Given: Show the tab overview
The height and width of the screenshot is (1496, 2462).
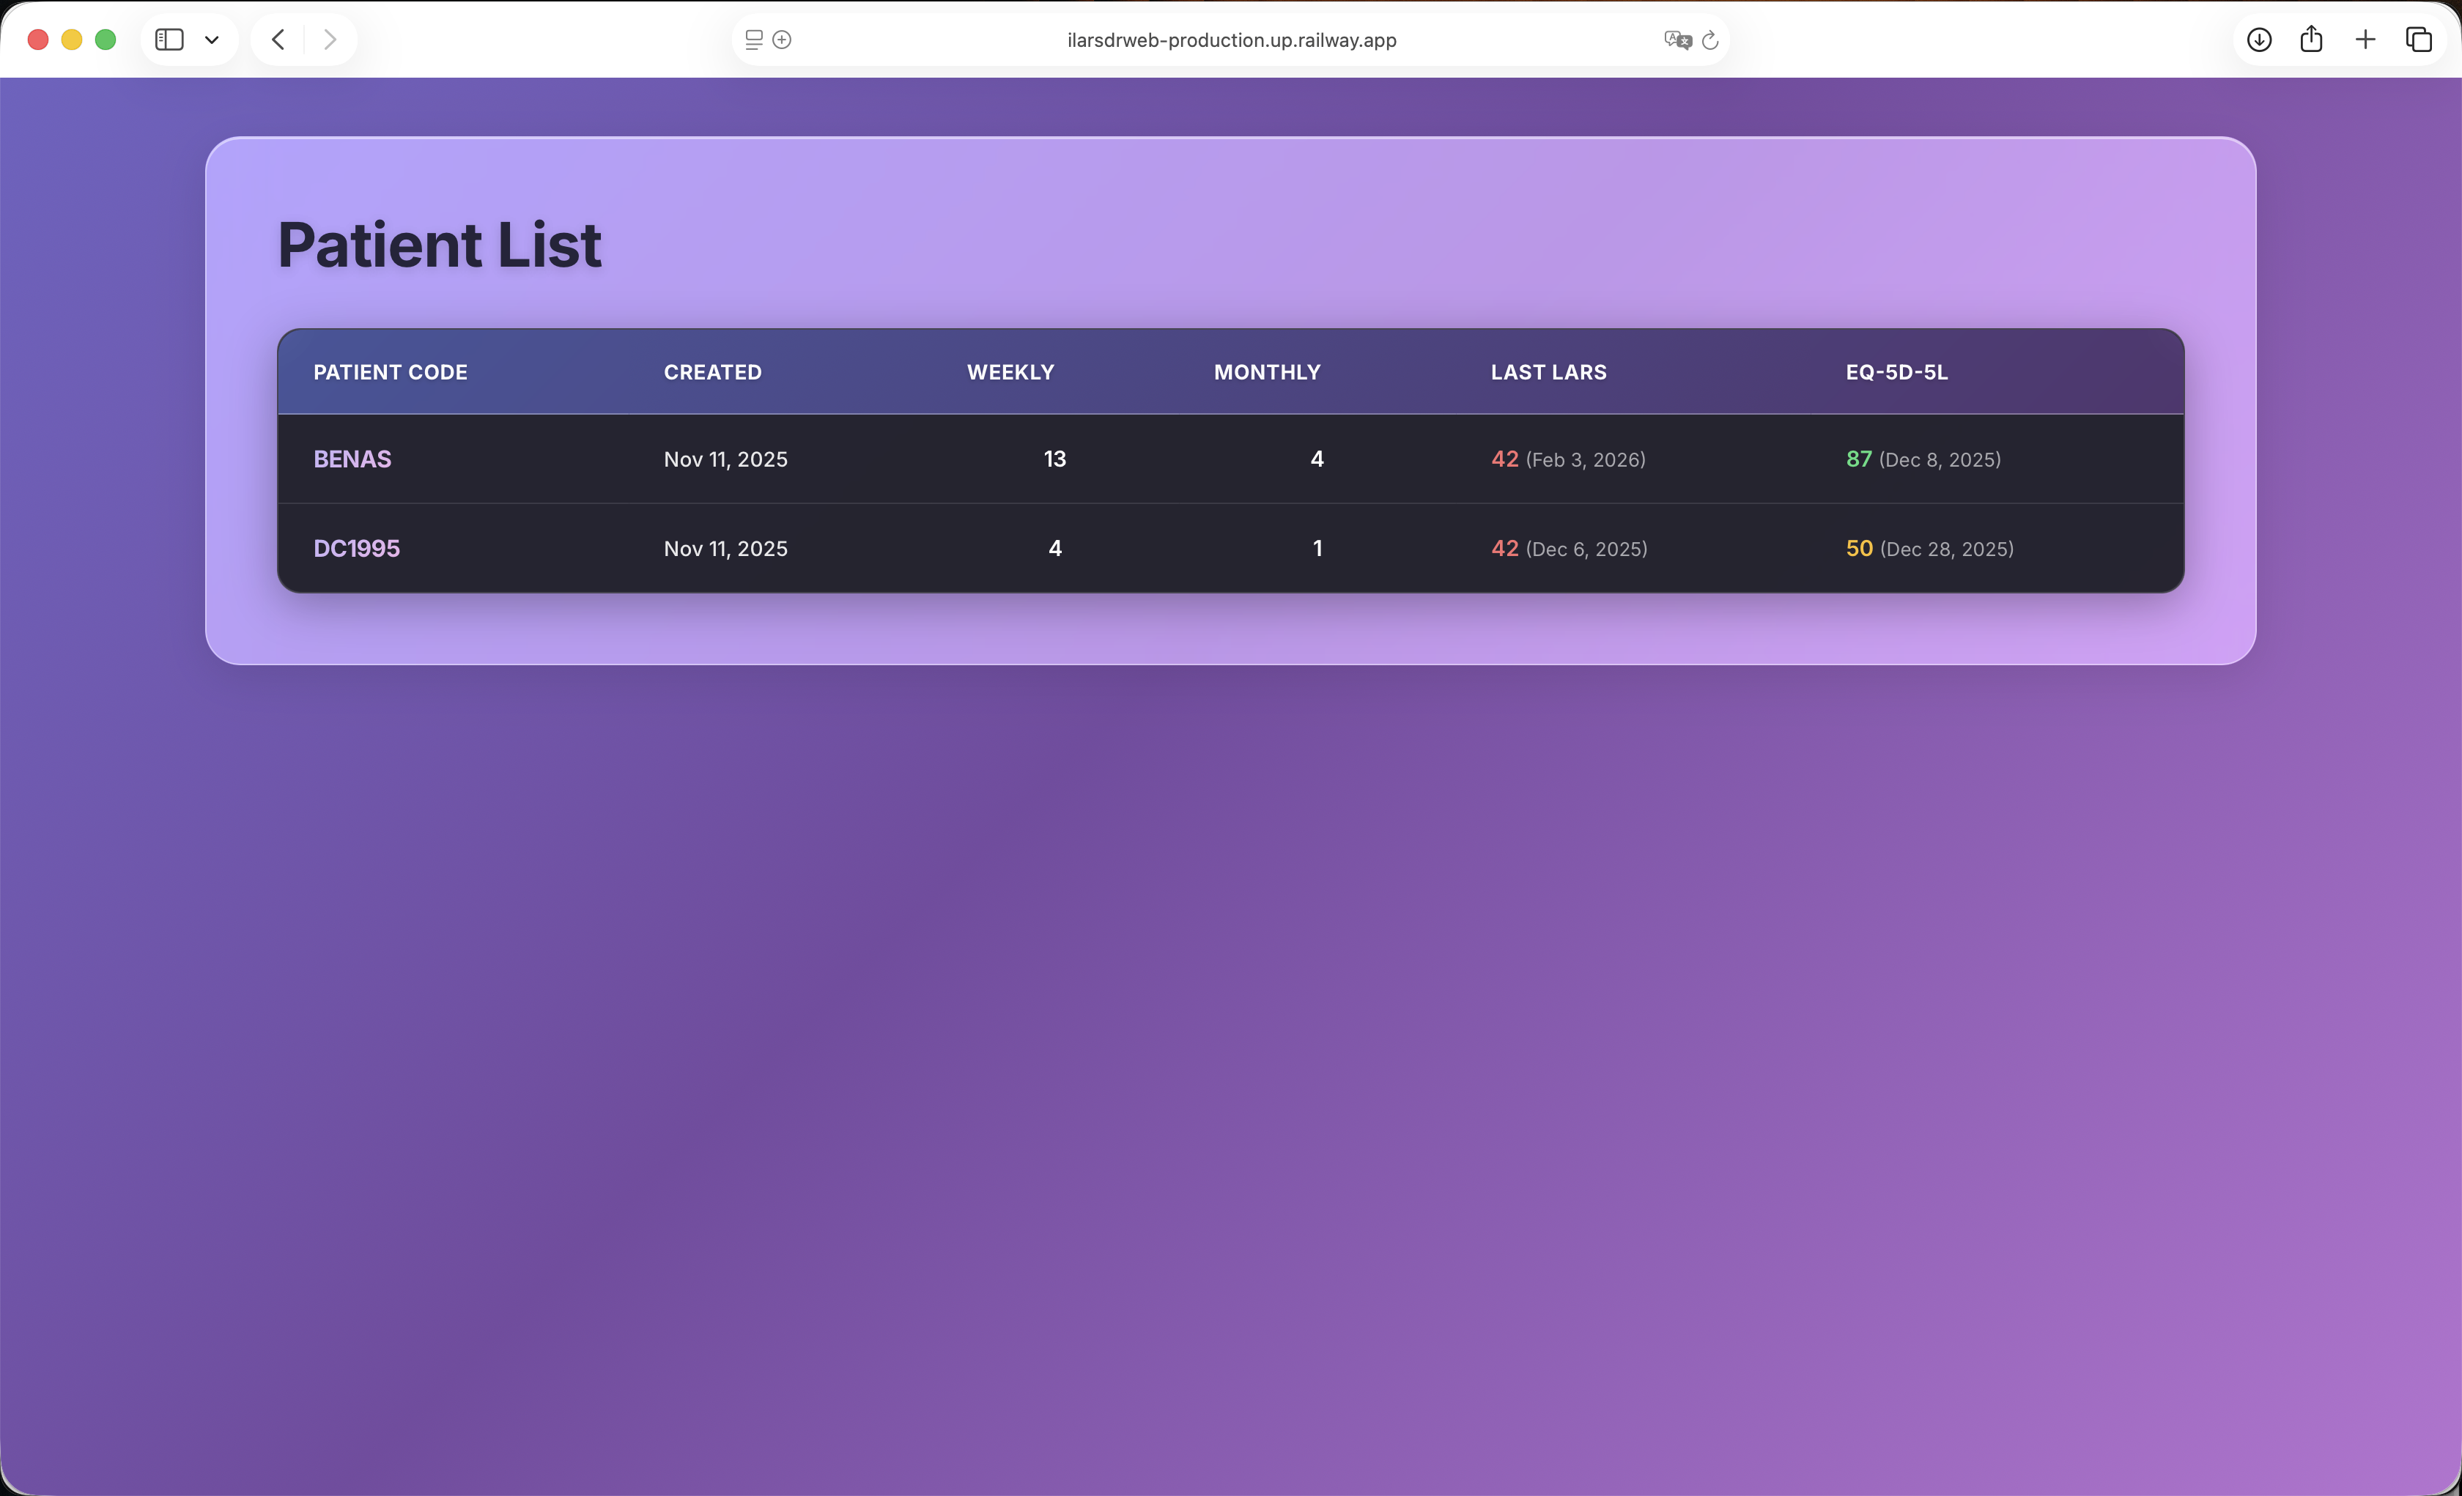Looking at the screenshot, I should coord(2420,40).
